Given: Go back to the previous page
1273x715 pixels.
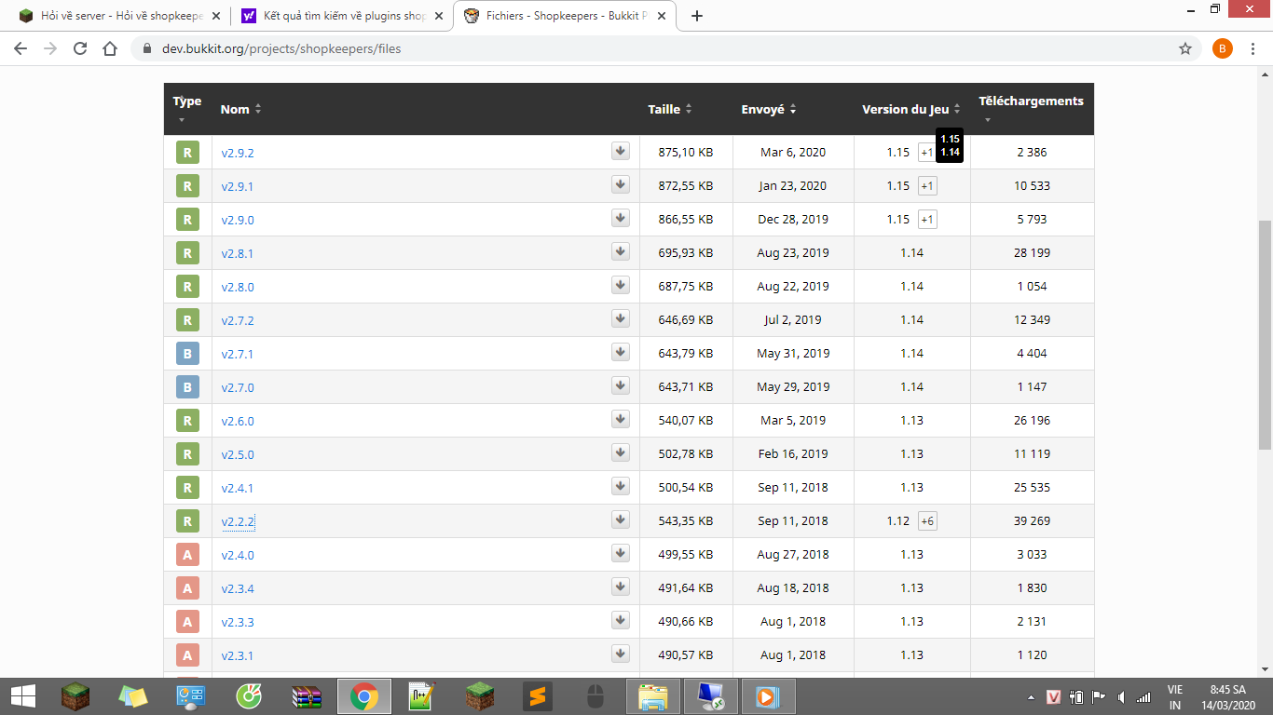Looking at the screenshot, I should coord(22,48).
